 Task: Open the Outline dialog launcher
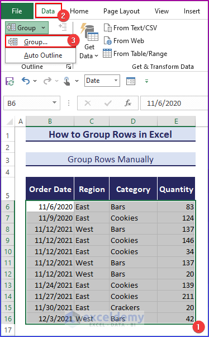(69, 67)
